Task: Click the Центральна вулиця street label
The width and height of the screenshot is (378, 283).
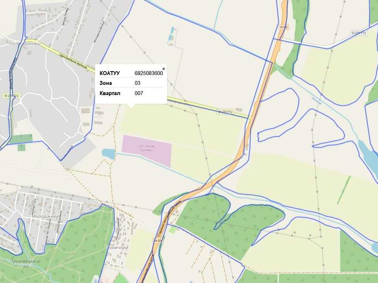Action: (73, 61)
